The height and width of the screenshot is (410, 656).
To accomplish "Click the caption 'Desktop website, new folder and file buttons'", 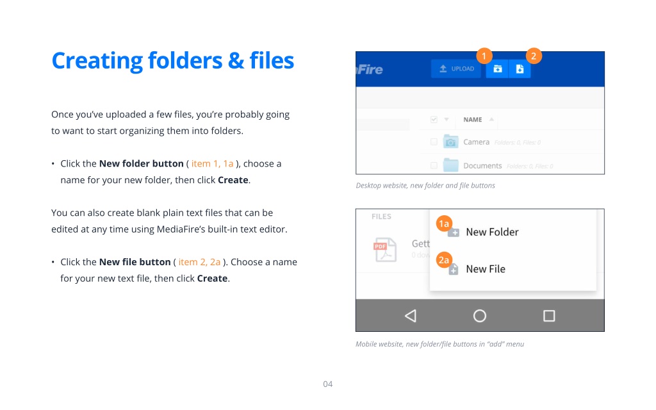I will point(425,185).
